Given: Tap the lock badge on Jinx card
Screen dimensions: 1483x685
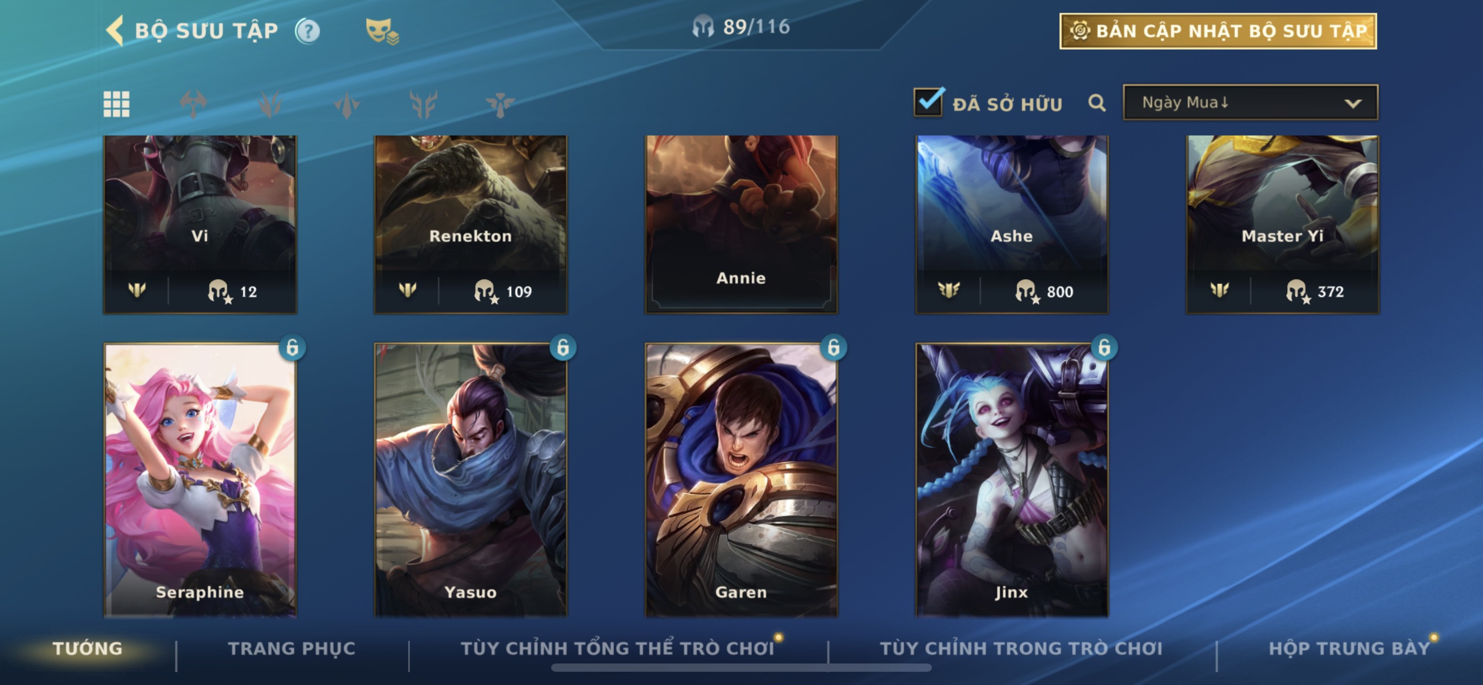Looking at the screenshot, I should click(x=1103, y=347).
